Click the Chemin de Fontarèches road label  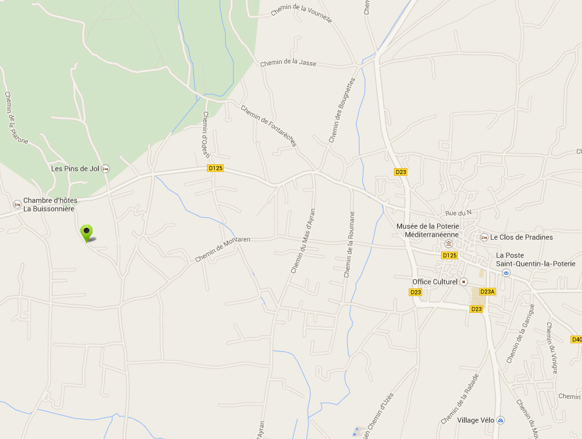pos(269,126)
